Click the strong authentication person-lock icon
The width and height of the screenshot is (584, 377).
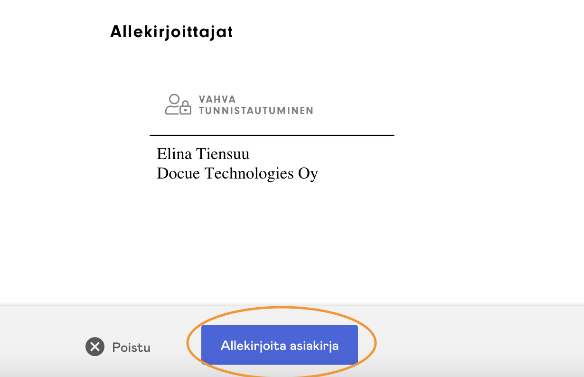[178, 104]
